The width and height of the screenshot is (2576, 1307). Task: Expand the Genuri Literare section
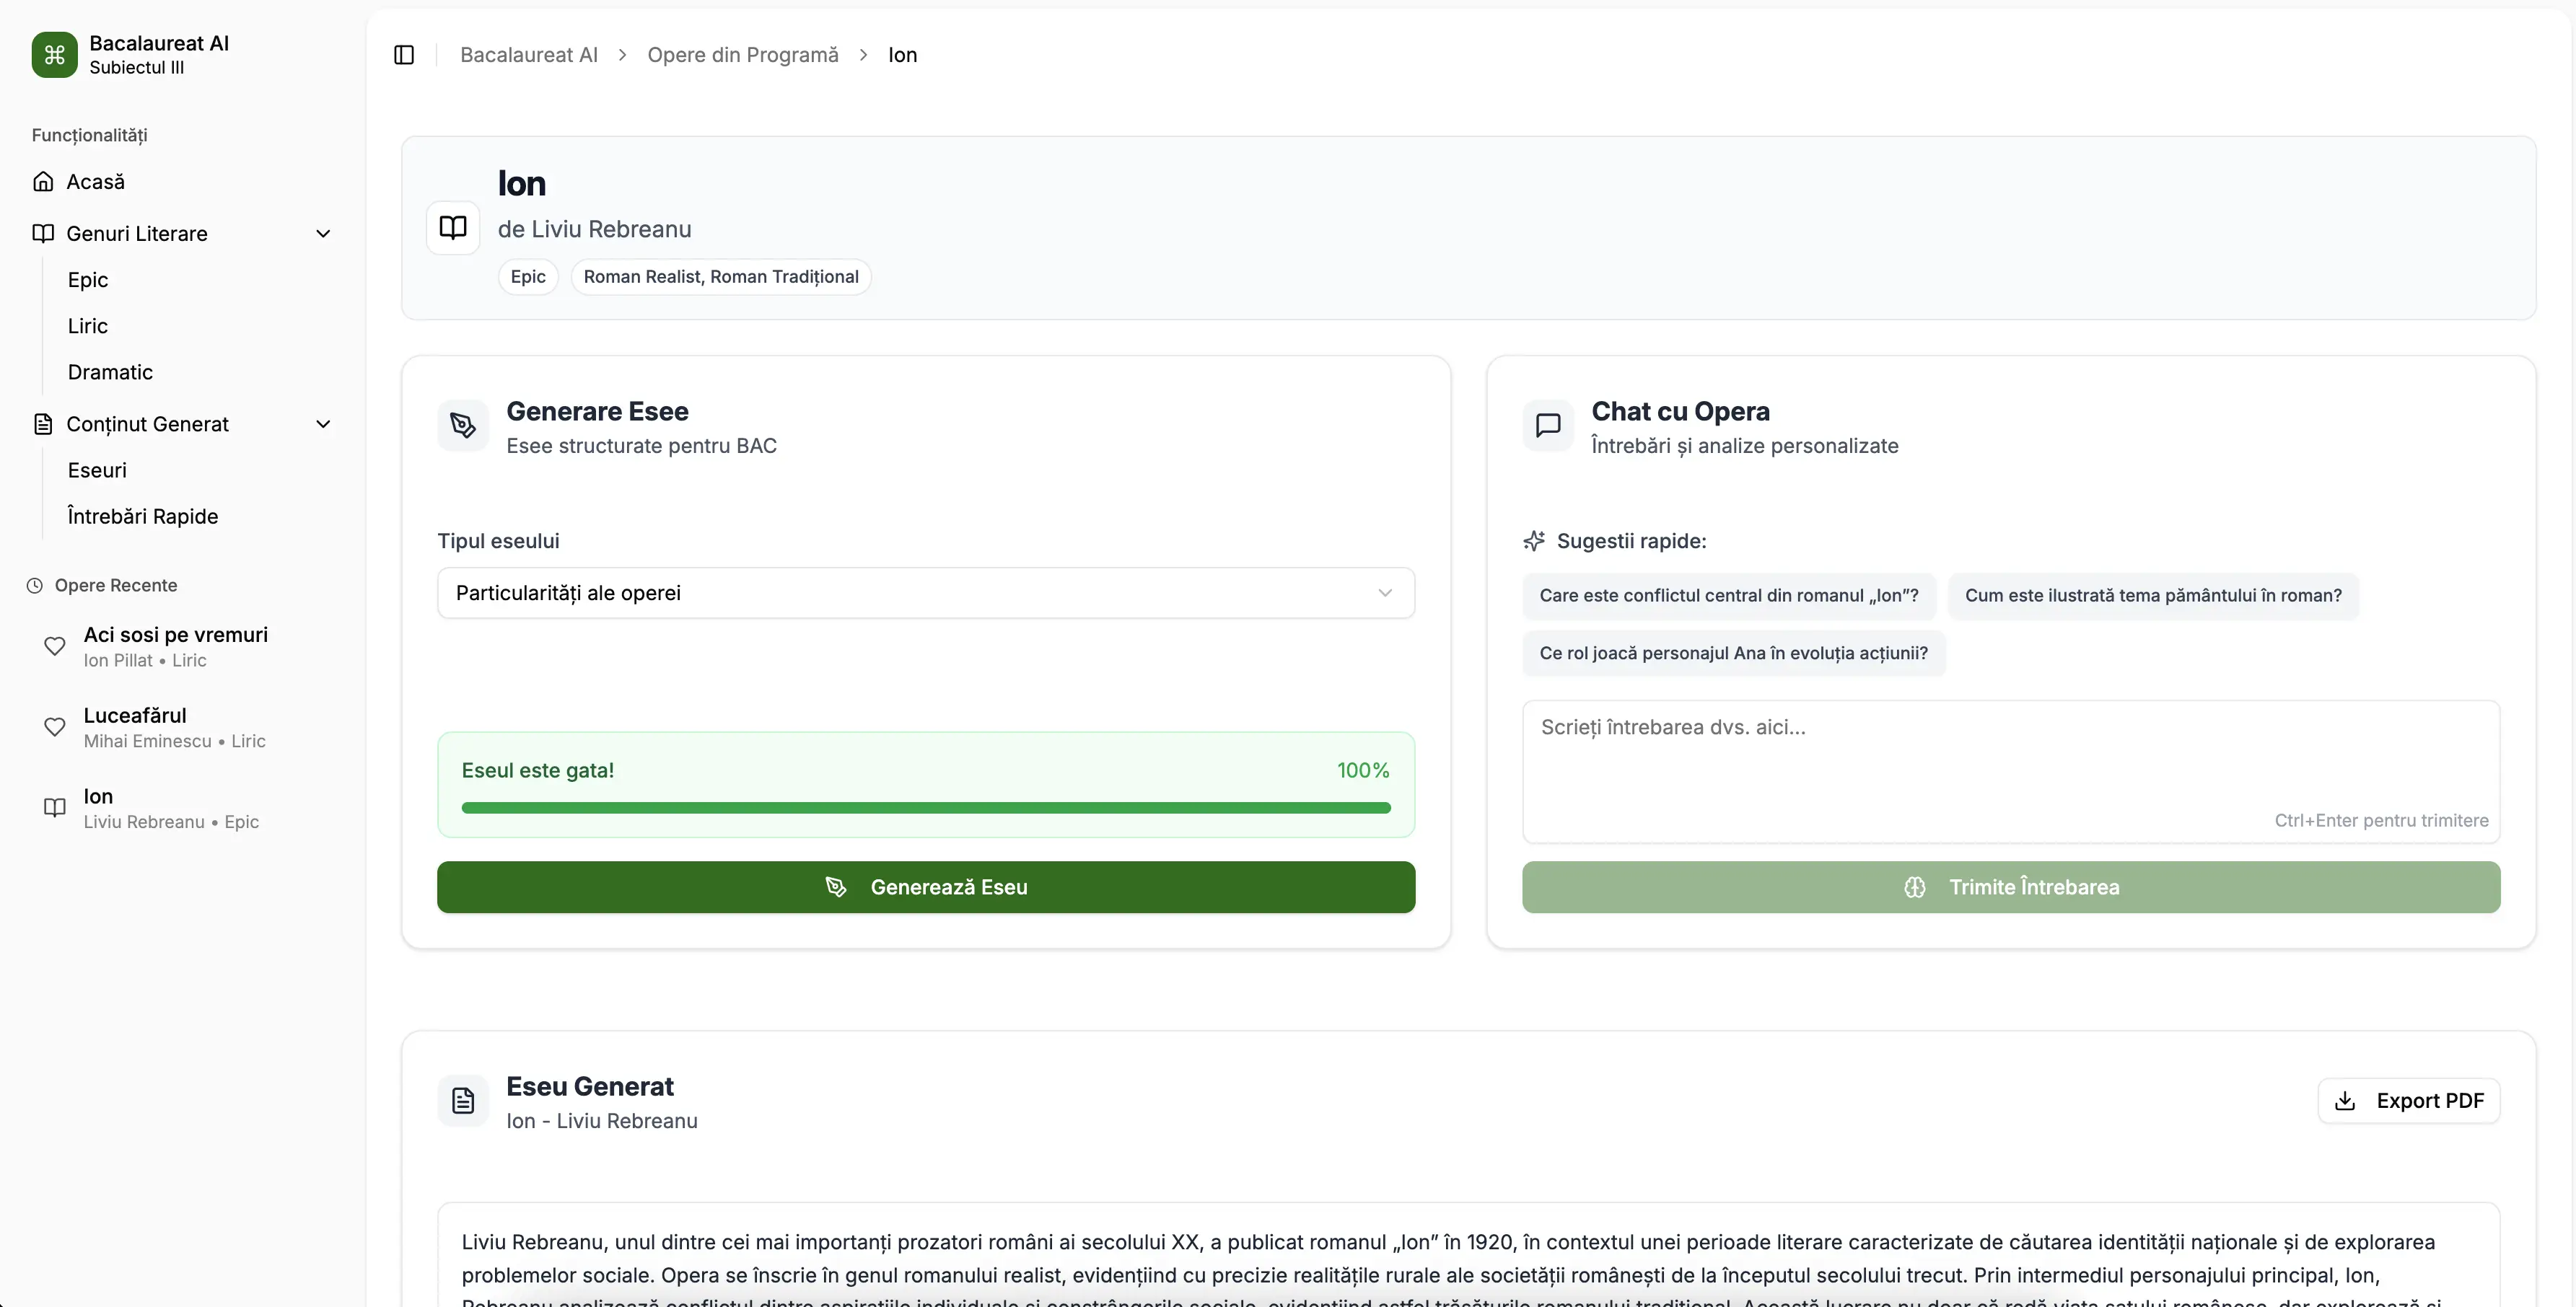(323, 233)
